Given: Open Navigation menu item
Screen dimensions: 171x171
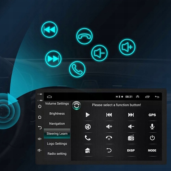Looking at the screenshot, I should (x=57, y=124).
